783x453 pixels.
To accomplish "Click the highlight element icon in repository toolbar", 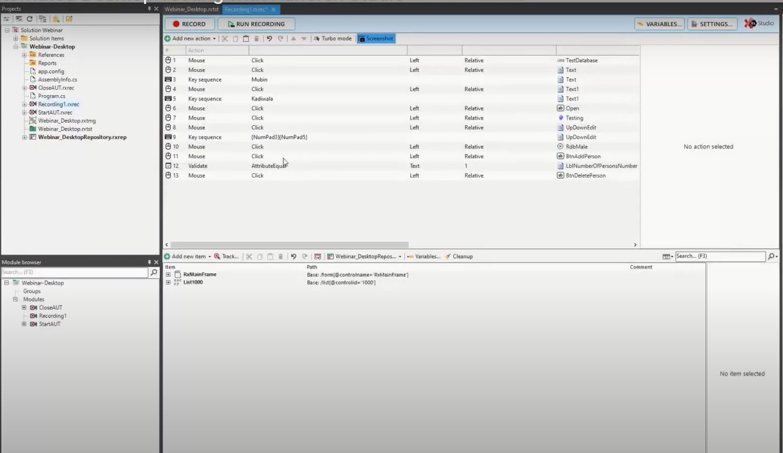I will pyautogui.click(x=318, y=256).
